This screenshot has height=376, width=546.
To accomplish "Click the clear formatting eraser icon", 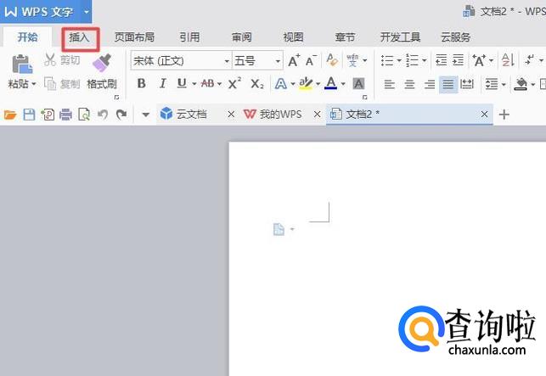I will [332, 61].
